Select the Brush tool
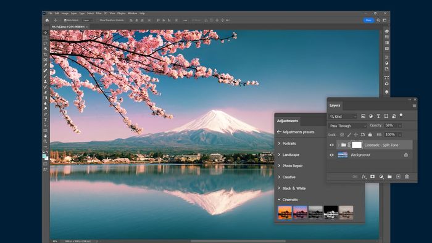The image size is (432, 243). point(46,76)
